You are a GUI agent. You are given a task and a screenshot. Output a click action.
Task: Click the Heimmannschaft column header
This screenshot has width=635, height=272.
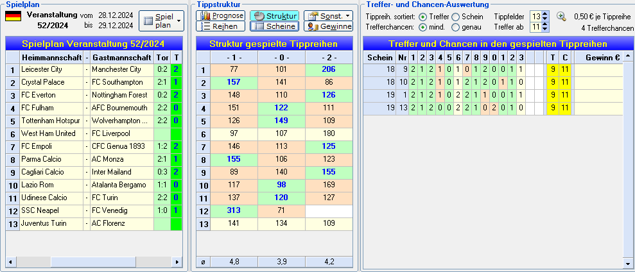coord(51,58)
